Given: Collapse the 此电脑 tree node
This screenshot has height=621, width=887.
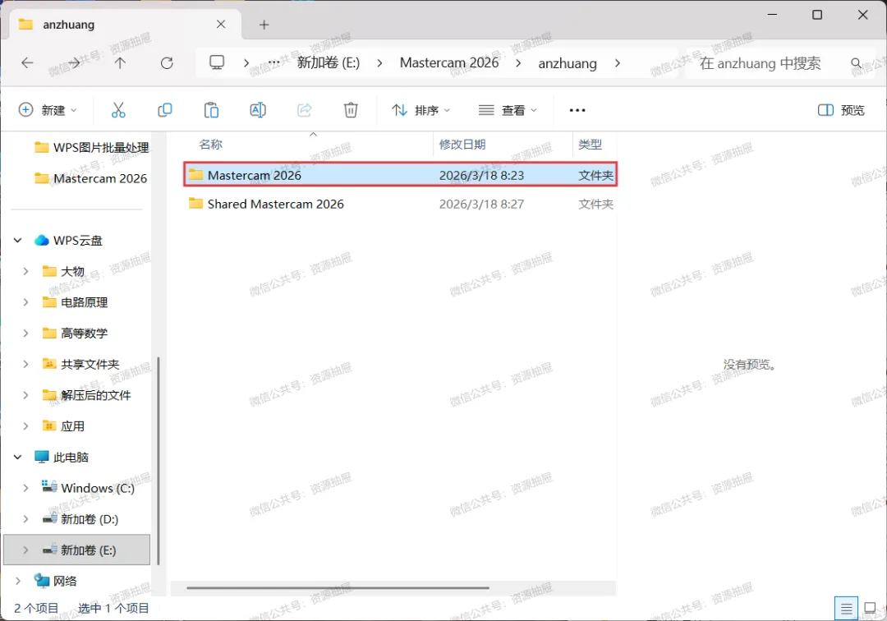Looking at the screenshot, I should [x=18, y=457].
